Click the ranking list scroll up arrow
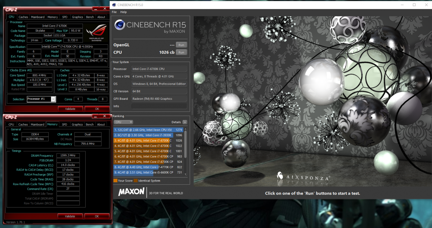The height and width of the screenshot is (228, 432). pos(186,129)
